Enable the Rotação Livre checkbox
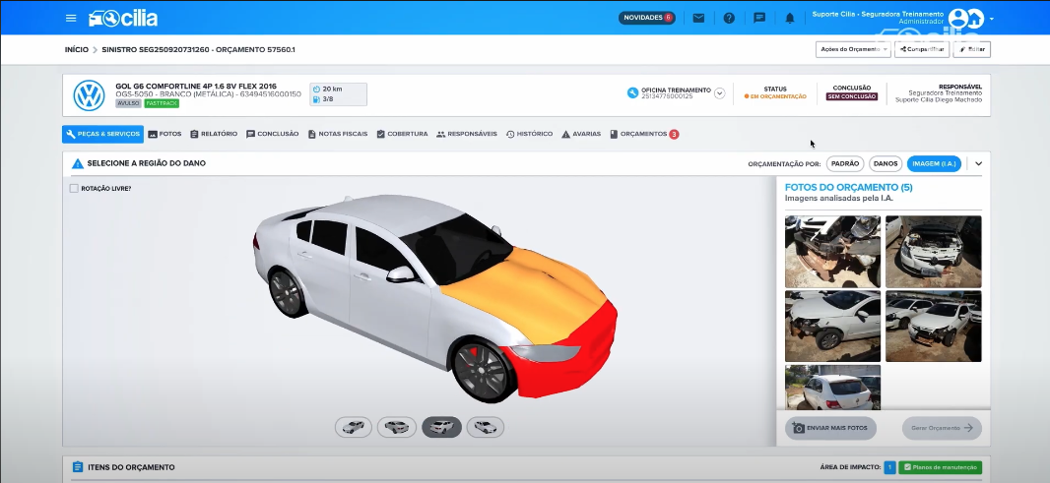This screenshot has width=1050, height=483. point(74,188)
